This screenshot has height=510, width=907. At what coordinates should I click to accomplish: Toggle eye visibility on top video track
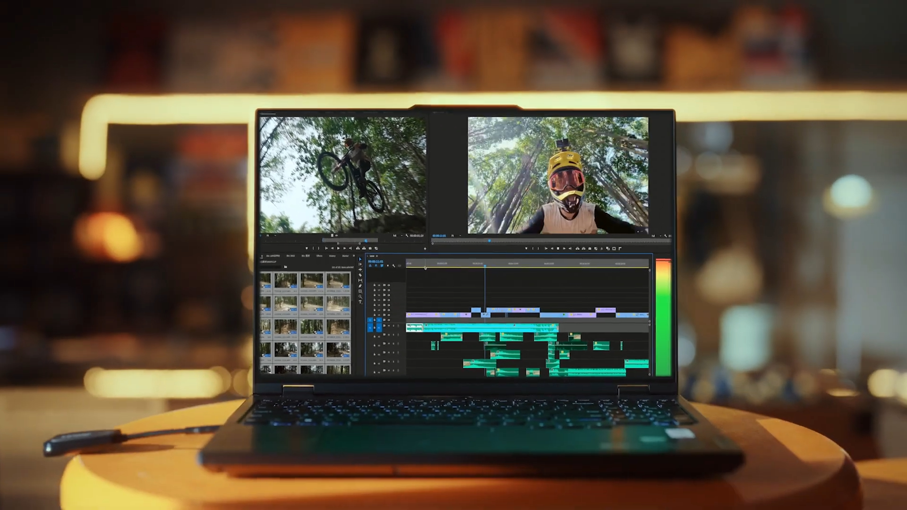[389, 285]
